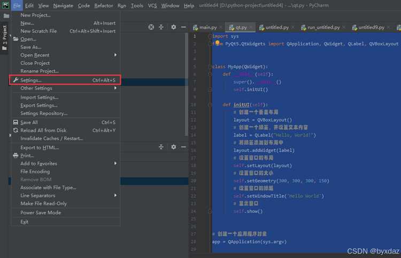
Task: Choose Export to HTML...
Action: point(66,147)
